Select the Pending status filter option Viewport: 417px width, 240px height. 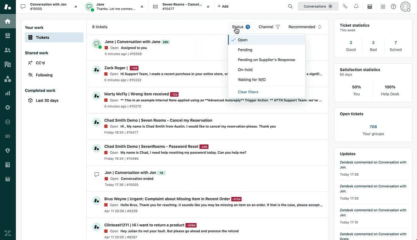click(245, 50)
